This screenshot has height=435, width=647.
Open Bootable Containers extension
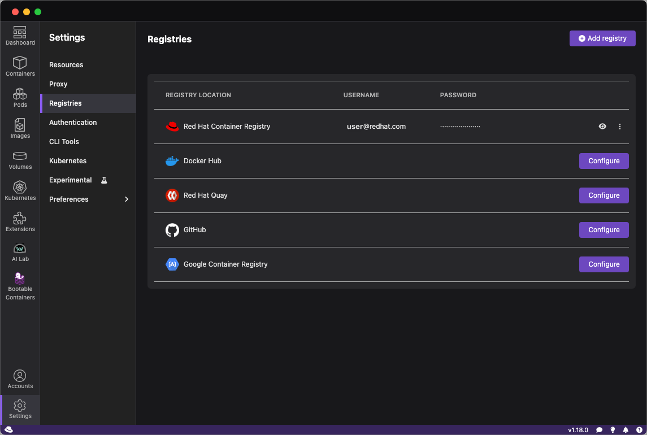20,286
